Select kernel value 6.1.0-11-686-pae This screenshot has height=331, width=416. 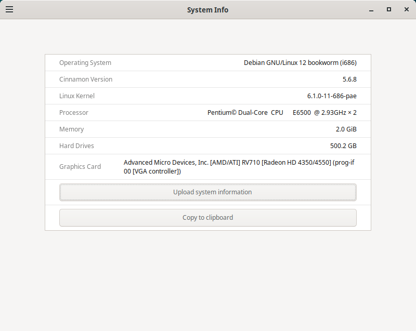click(332, 96)
